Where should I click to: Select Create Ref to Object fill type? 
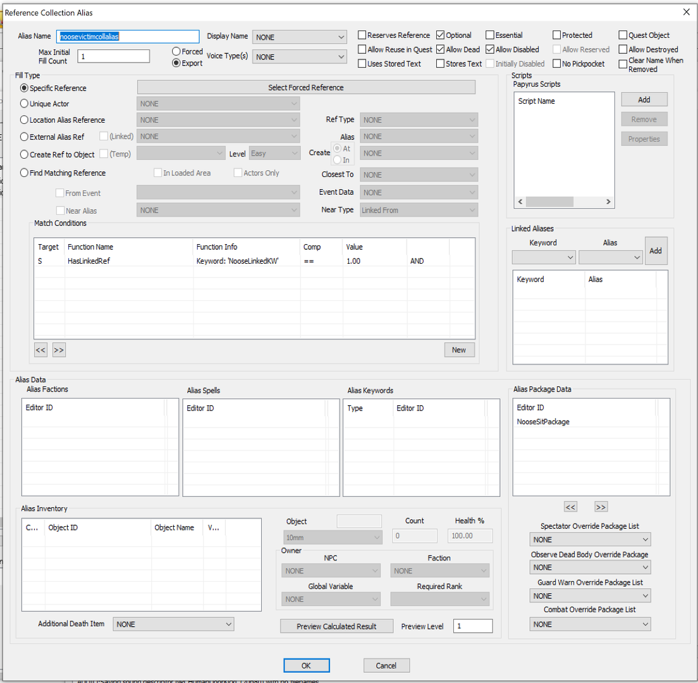click(x=25, y=154)
